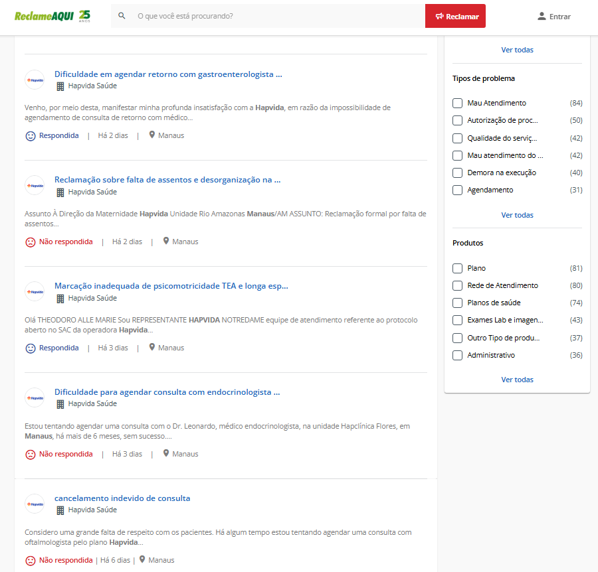Click sad face icon on maternity seats complaint
The height and width of the screenshot is (572, 598).
(x=31, y=242)
